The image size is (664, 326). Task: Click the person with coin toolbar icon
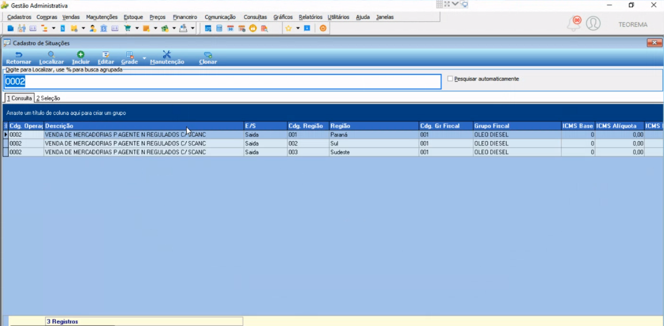point(93,28)
